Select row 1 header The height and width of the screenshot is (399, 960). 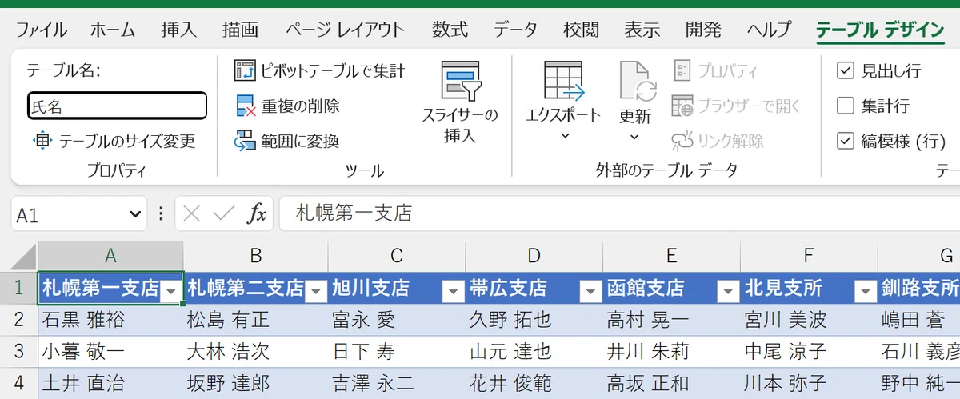19,288
